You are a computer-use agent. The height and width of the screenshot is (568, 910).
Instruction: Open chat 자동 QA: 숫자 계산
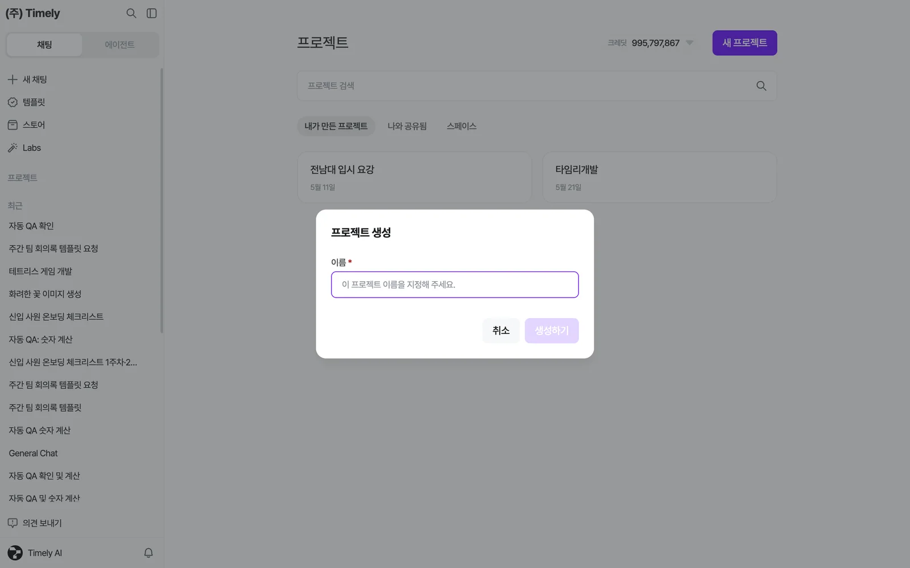tap(40, 340)
